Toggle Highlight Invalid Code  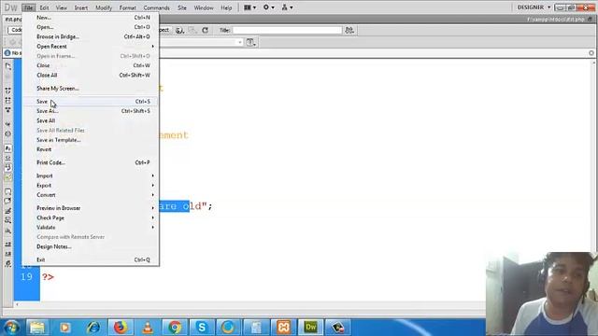[x=8, y=158]
